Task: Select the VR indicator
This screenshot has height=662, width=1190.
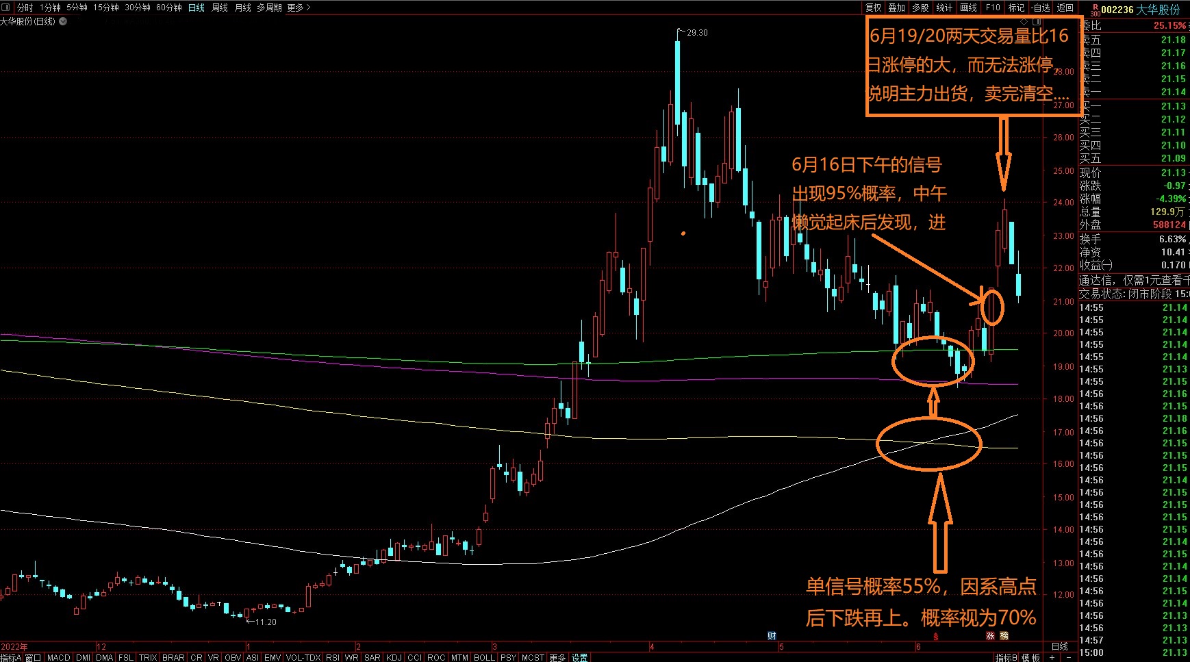Action: tap(214, 657)
